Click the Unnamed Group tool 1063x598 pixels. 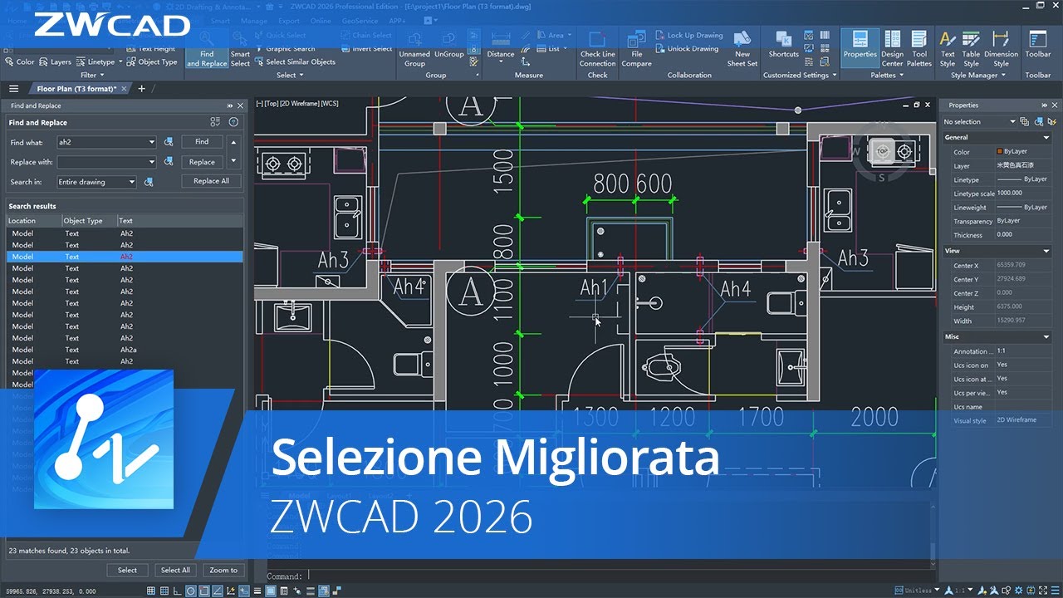tap(414, 49)
